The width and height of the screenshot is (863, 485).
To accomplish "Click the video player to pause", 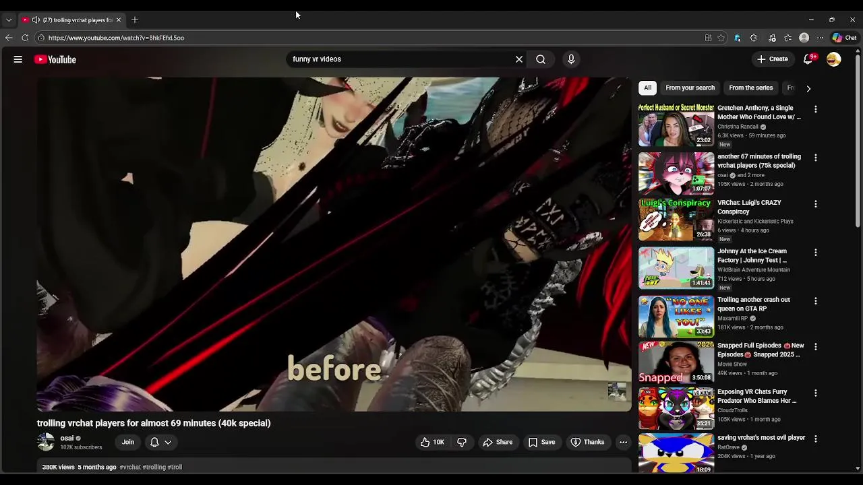I will point(334,244).
